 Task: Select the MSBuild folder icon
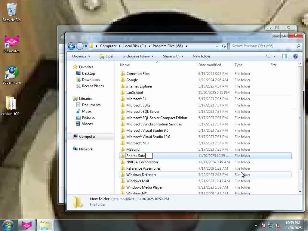coord(123,149)
